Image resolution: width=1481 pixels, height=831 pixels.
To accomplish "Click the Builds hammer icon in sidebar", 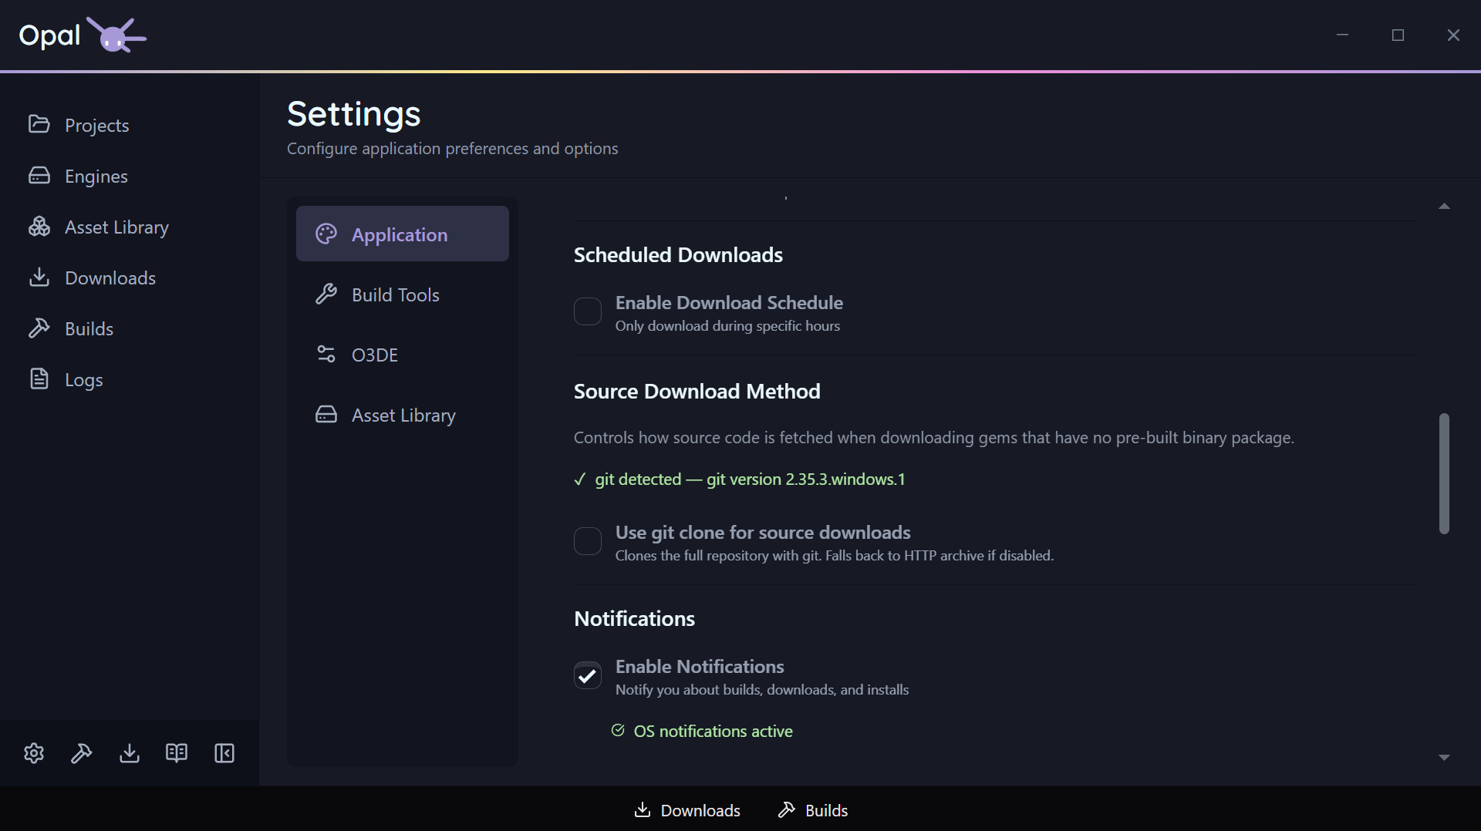I will pos(39,328).
